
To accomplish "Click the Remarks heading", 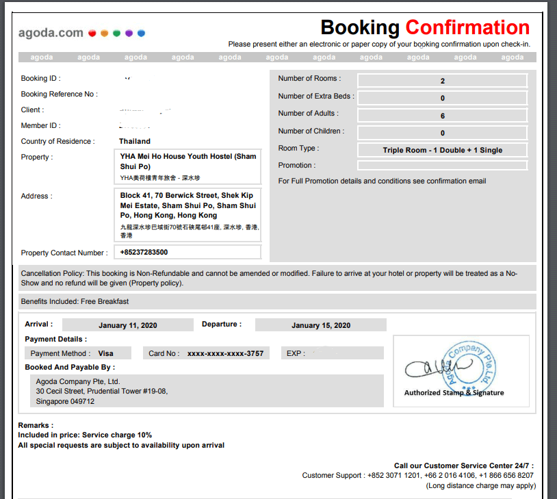I will (x=36, y=425).
